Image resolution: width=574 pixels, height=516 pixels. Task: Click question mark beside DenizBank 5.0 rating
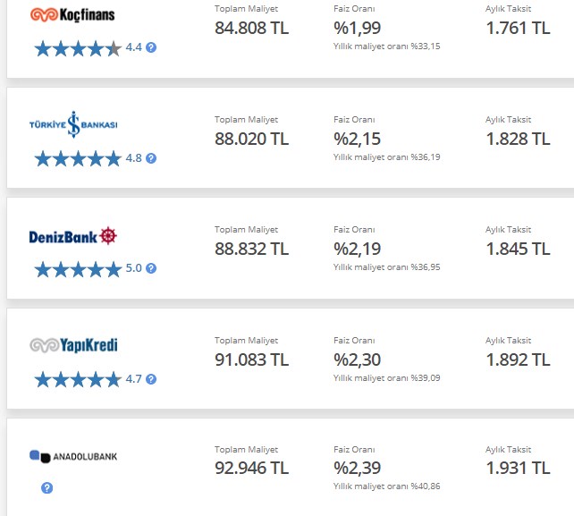151,268
